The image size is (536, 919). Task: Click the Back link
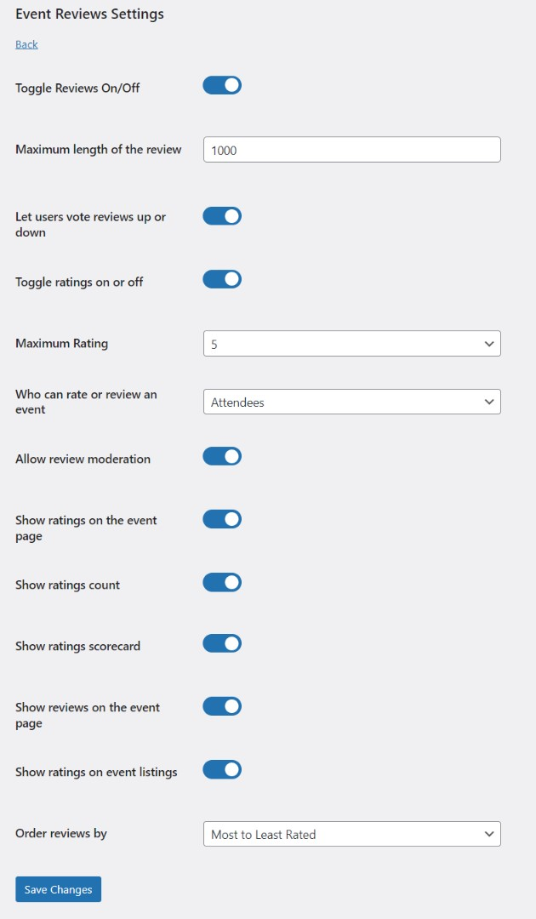pos(26,44)
